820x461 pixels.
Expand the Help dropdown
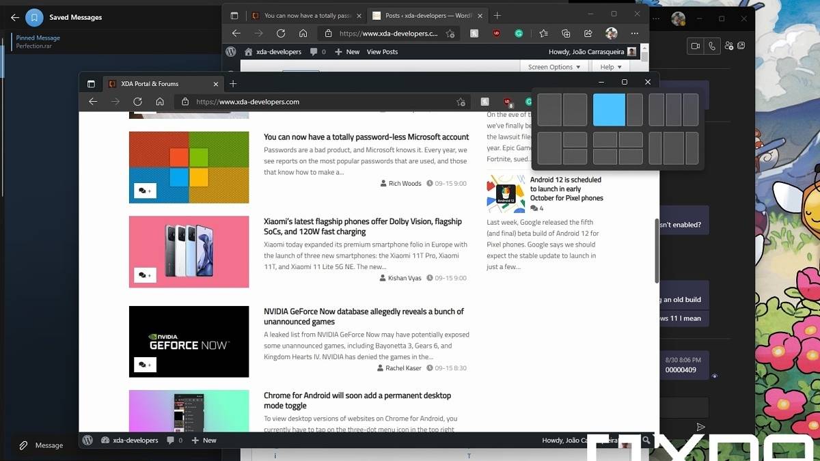tap(611, 67)
